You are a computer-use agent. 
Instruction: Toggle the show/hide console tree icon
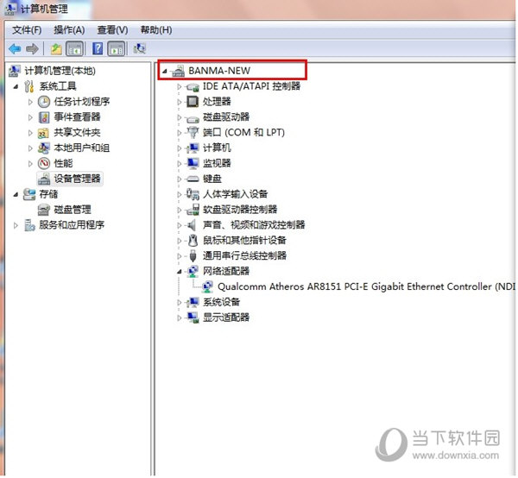[x=74, y=49]
